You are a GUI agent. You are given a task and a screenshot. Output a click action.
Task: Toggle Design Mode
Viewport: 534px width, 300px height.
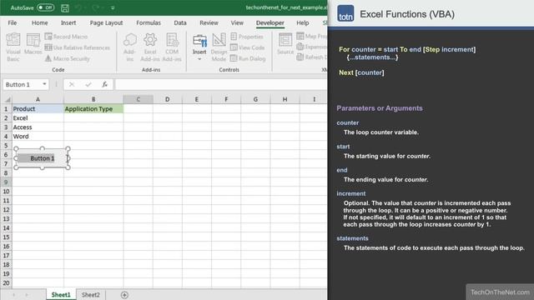point(219,47)
